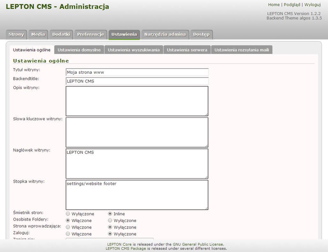Click the Home link
The height and width of the screenshot is (252, 328).
click(274, 4)
